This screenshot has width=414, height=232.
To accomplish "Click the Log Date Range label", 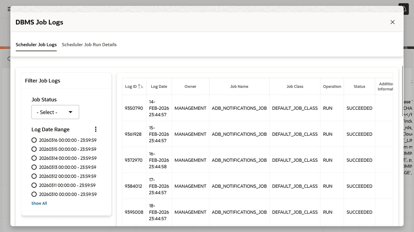I will [x=51, y=129].
